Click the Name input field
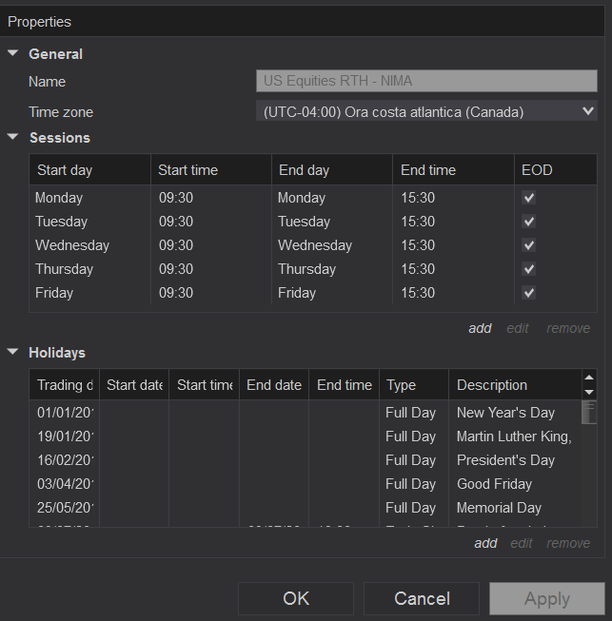The width and height of the screenshot is (612, 621). (426, 82)
